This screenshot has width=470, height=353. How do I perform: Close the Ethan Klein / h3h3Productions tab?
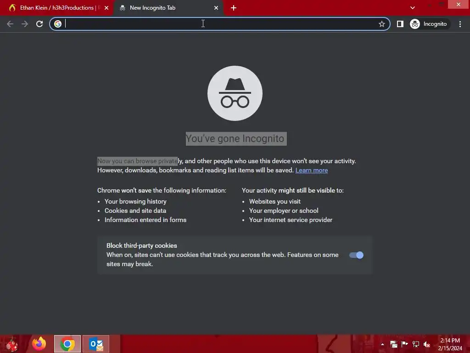(106, 8)
